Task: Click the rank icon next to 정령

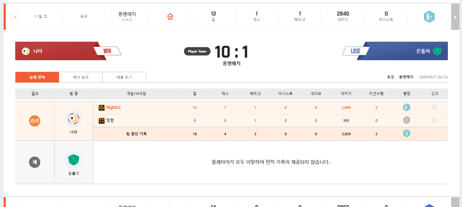Action: coord(102,121)
